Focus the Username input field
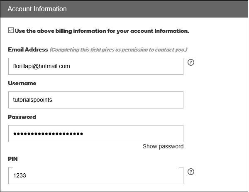 coord(95,100)
